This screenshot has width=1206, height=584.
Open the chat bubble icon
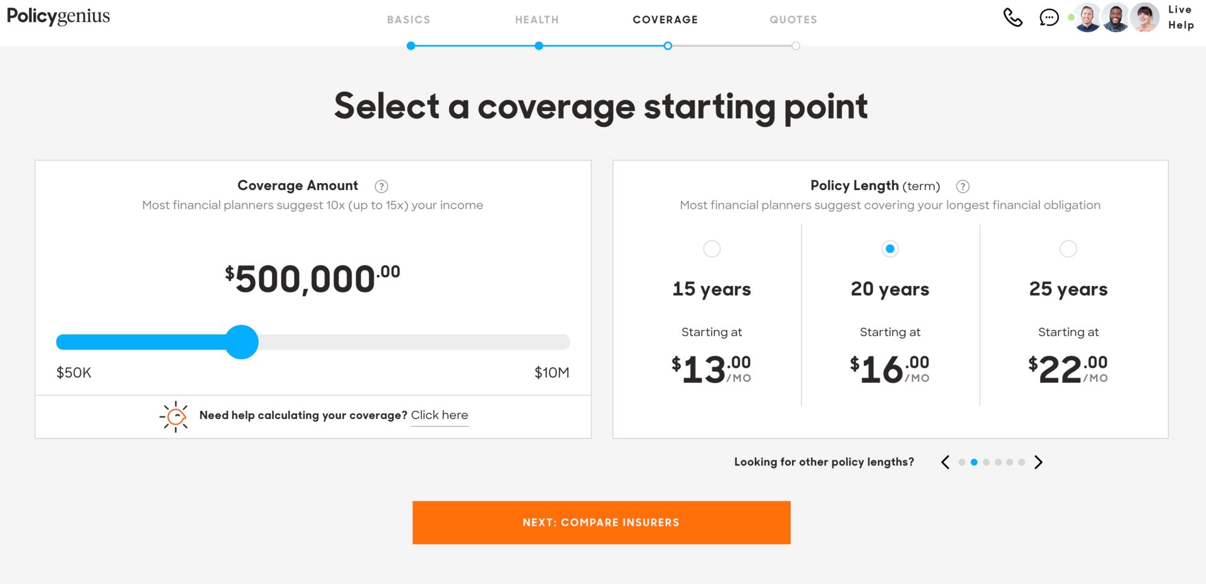point(1049,18)
